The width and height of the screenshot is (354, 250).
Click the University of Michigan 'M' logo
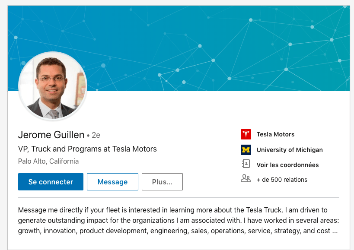click(246, 150)
